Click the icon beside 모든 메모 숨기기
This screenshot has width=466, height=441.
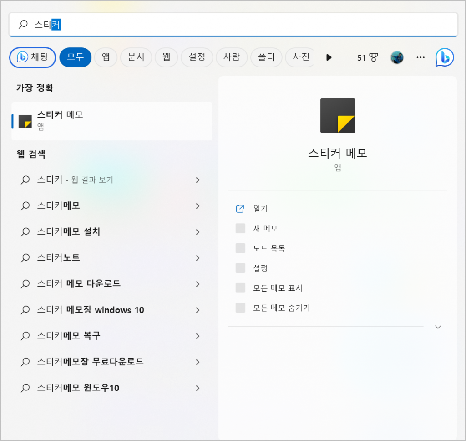point(240,308)
